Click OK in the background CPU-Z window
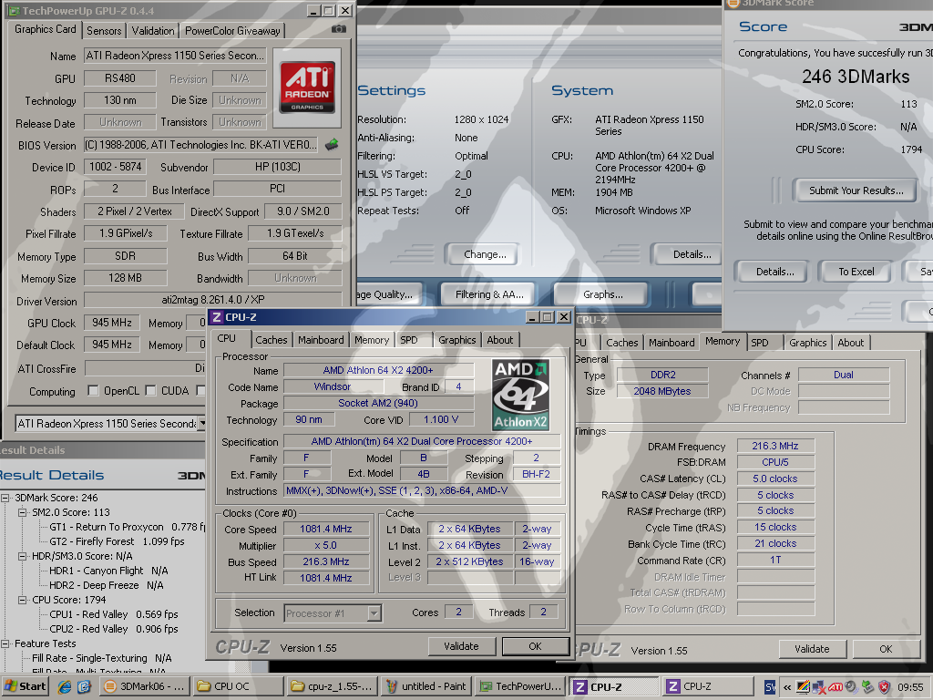Image resolution: width=933 pixels, height=700 pixels. [x=886, y=649]
